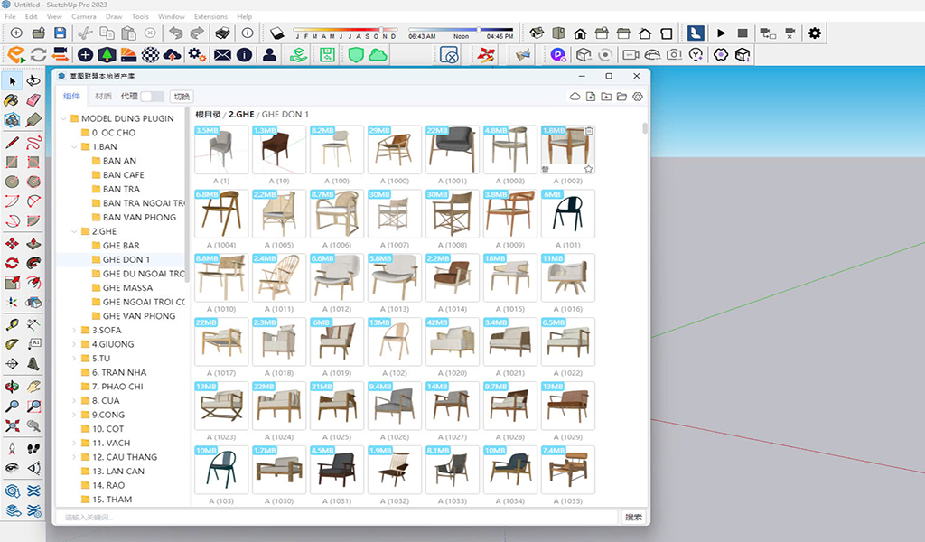The width and height of the screenshot is (925, 542).
Task: Click the cloud icon in asset library
Action: [575, 97]
